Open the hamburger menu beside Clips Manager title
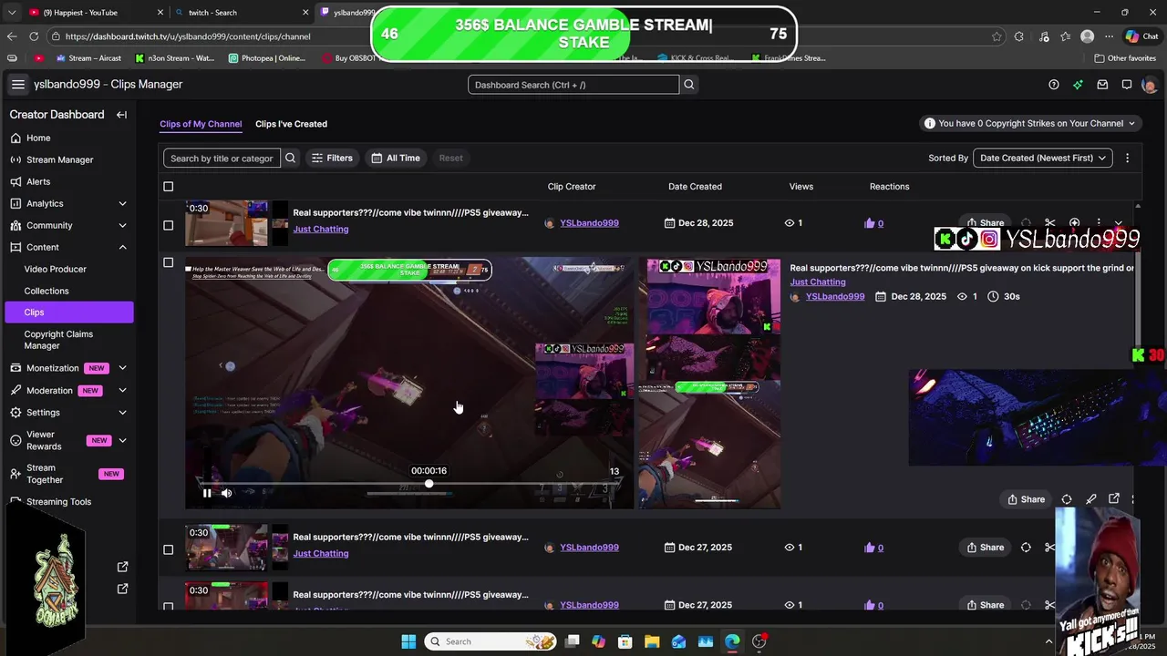Image resolution: width=1167 pixels, height=656 pixels. point(17,85)
